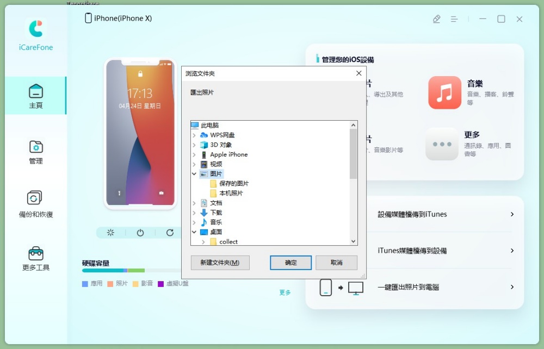The width and height of the screenshot is (544, 349).
Task: Click the folder tree scrollbar thumb
Action: [353, 154]
